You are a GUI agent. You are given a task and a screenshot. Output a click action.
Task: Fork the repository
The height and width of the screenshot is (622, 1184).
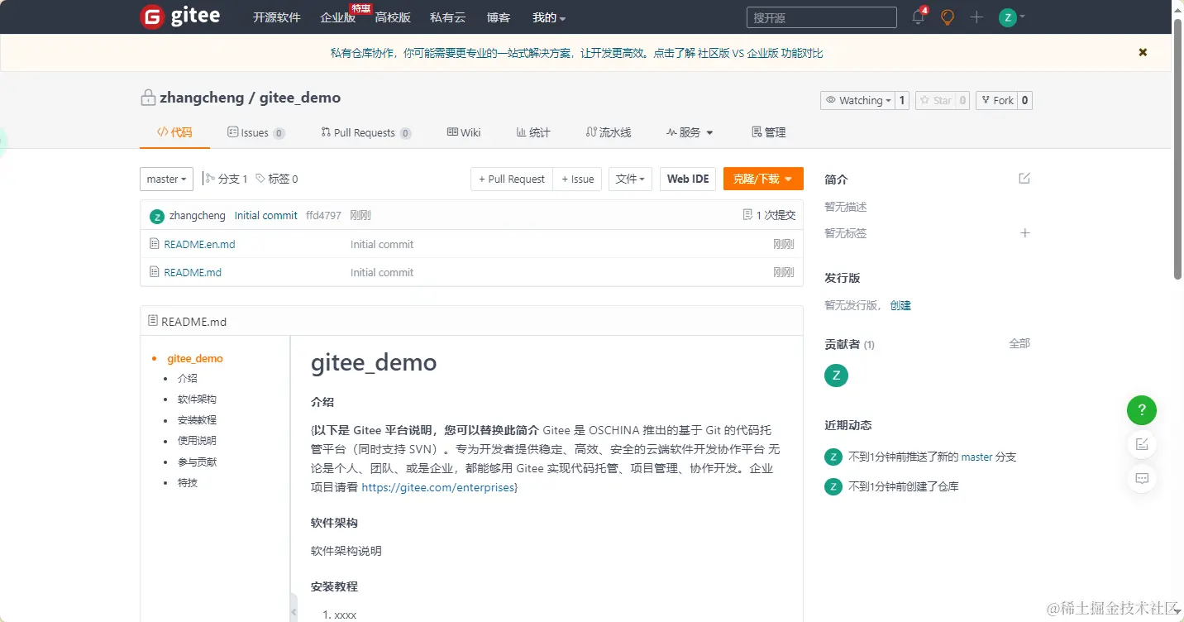996,100
